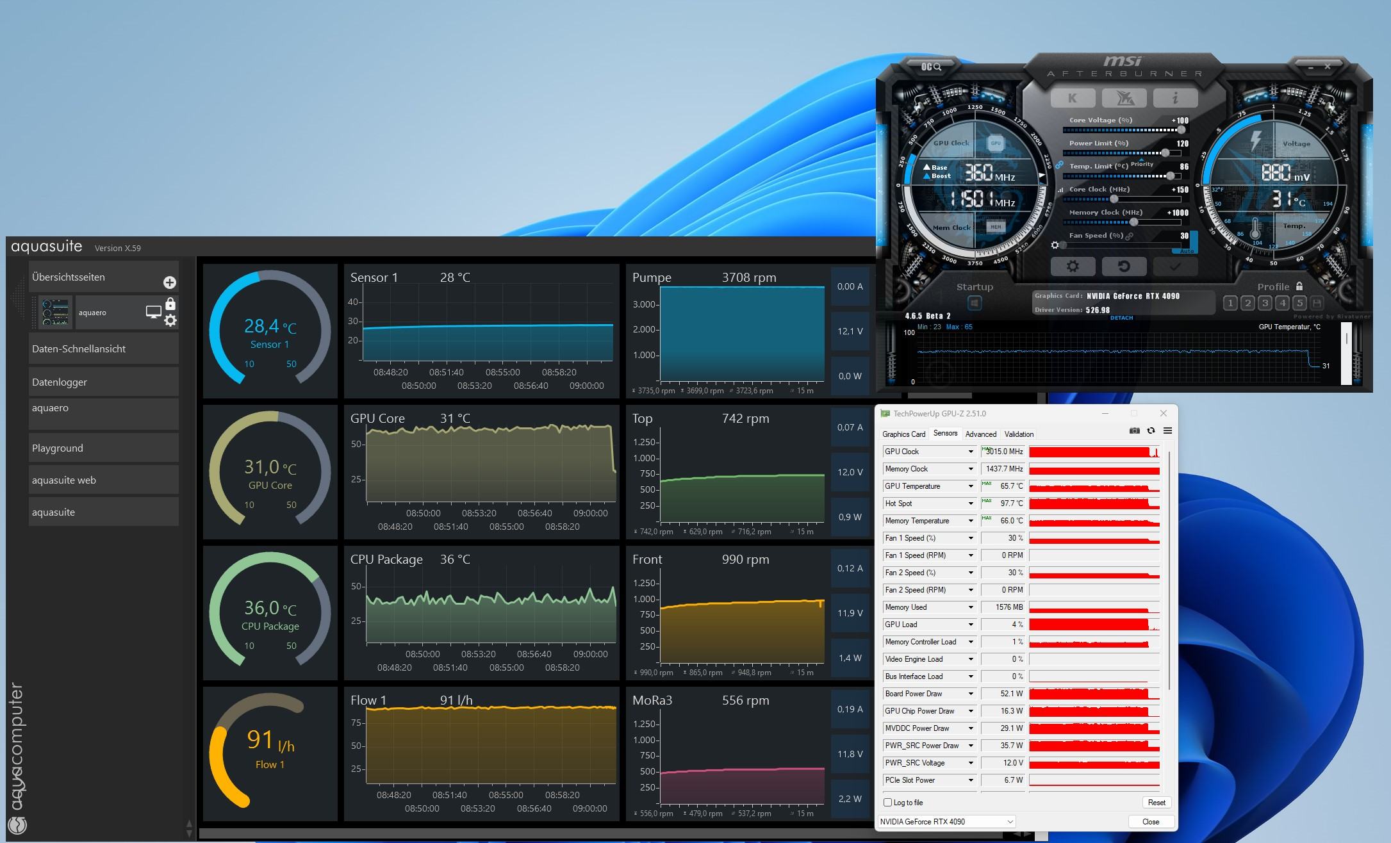Click the Sensor 1 gauge widget
The width and height of the screenshot is (1391, 843).
[270, 331]
